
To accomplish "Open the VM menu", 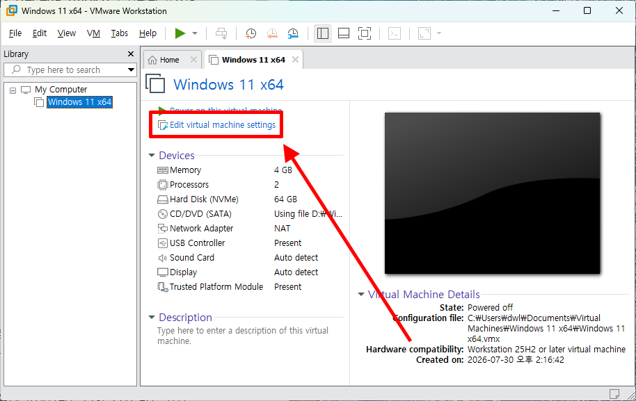I will tap(93, 33).
